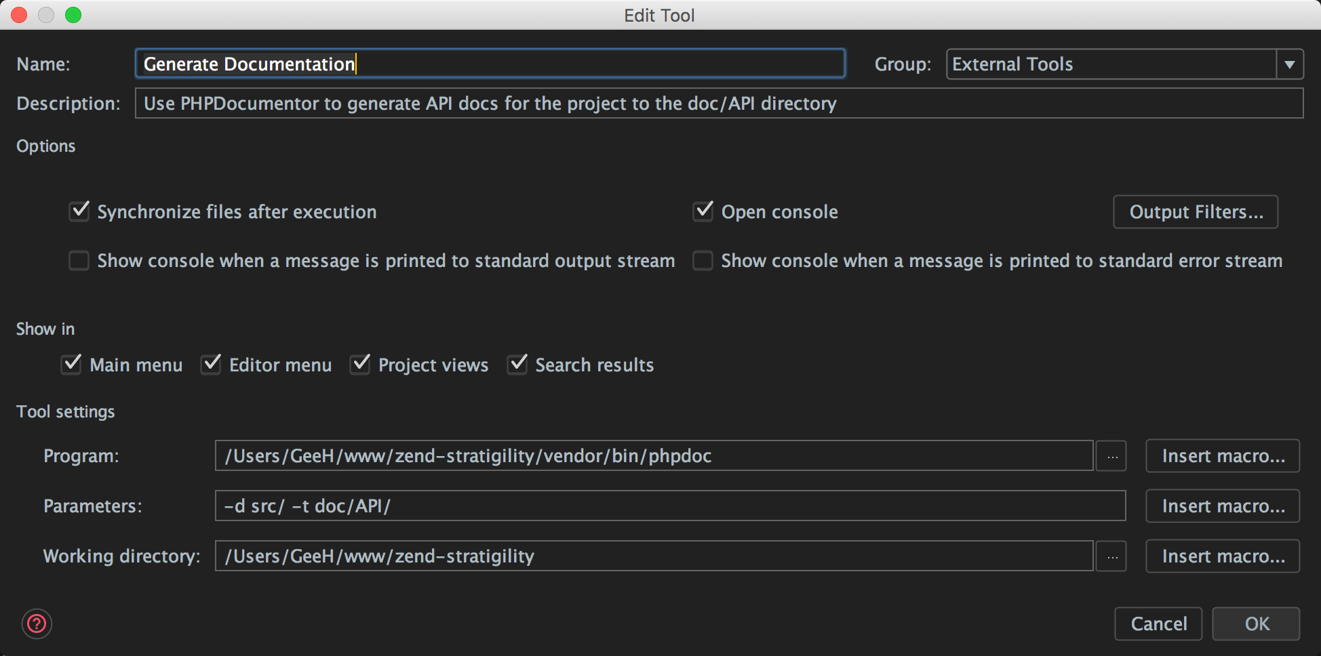Click Insert macro for the Working directory field

(x=1222, y=556)
